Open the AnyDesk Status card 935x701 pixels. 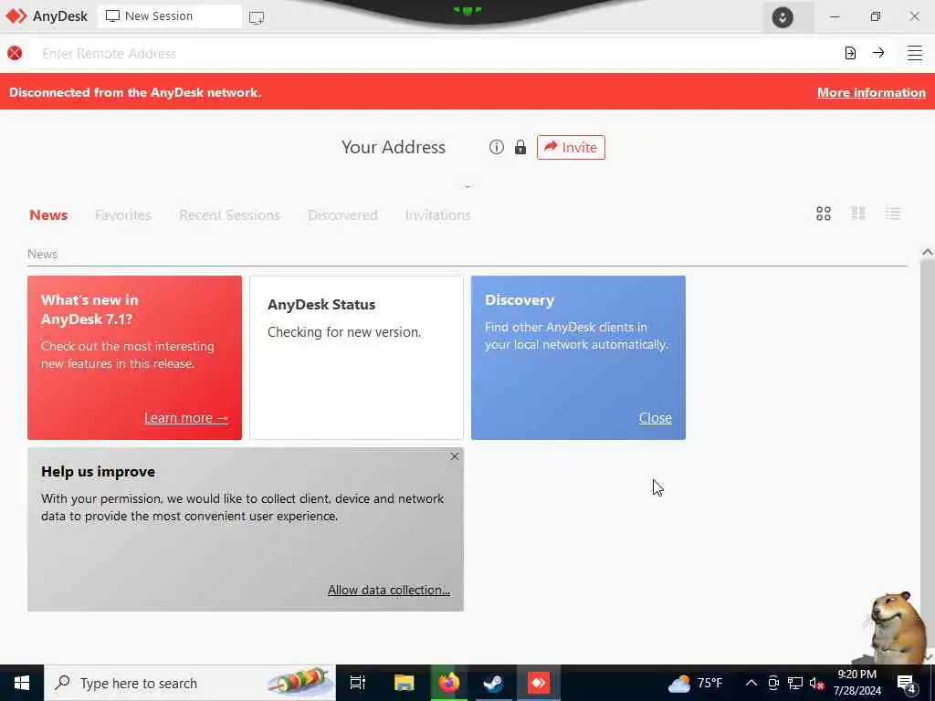point(356,358)
